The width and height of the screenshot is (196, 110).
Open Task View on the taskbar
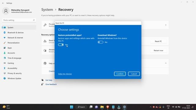click(91, 107)
